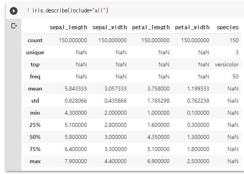Select the unique row label
Viewport: 244px width, 174px height.
pos(35,52)
